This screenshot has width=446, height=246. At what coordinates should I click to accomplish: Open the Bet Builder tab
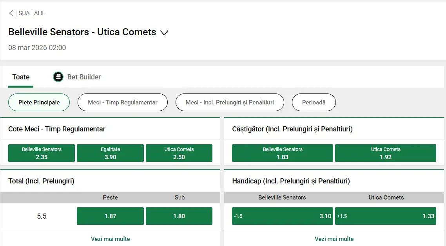coord(84,77)
